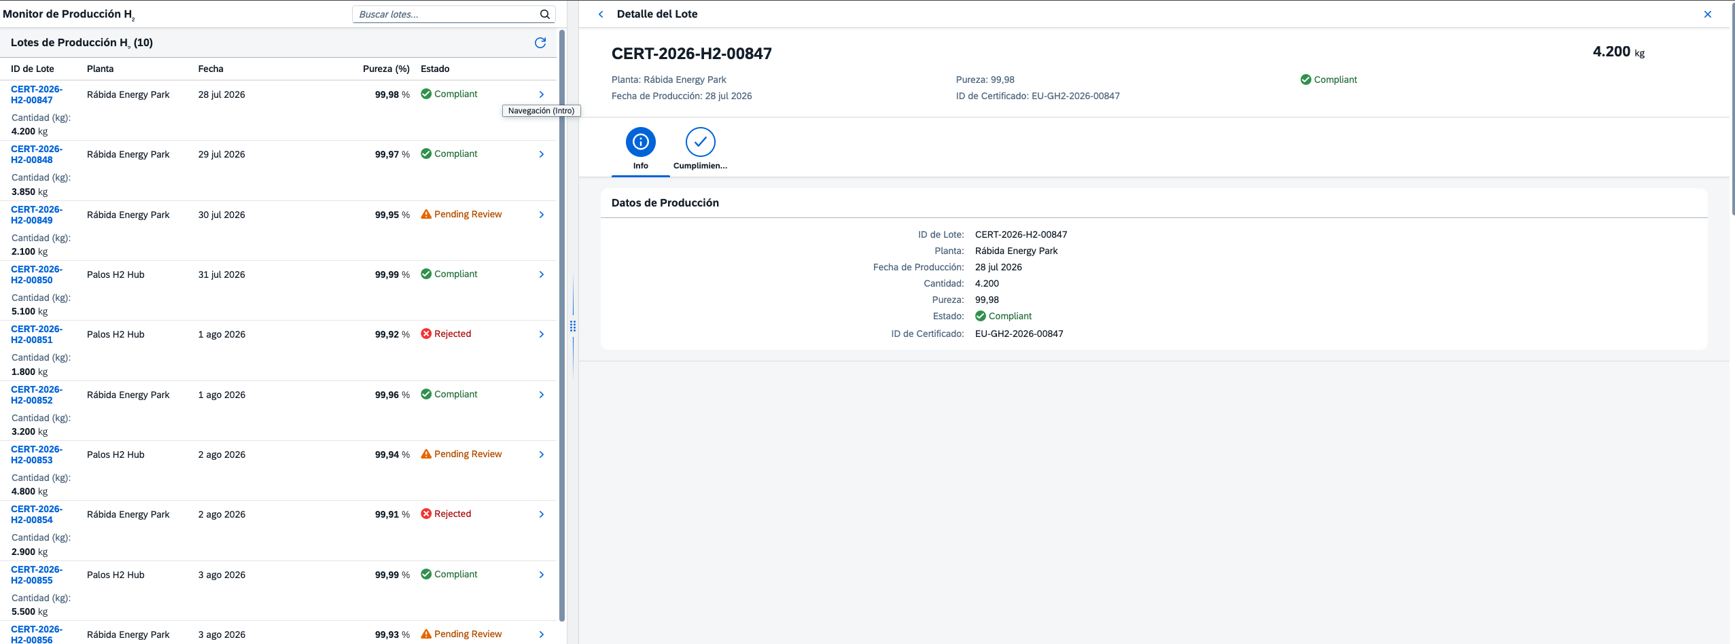
Task: Click Compliant status icon for lot 00848
Action: 426,154
